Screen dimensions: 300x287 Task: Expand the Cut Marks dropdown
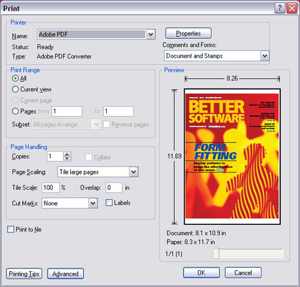[x=93, y=203]
